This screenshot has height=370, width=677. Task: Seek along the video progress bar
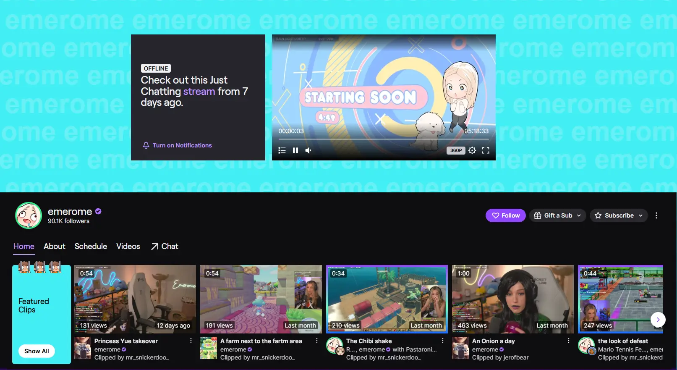click(384, 139)
